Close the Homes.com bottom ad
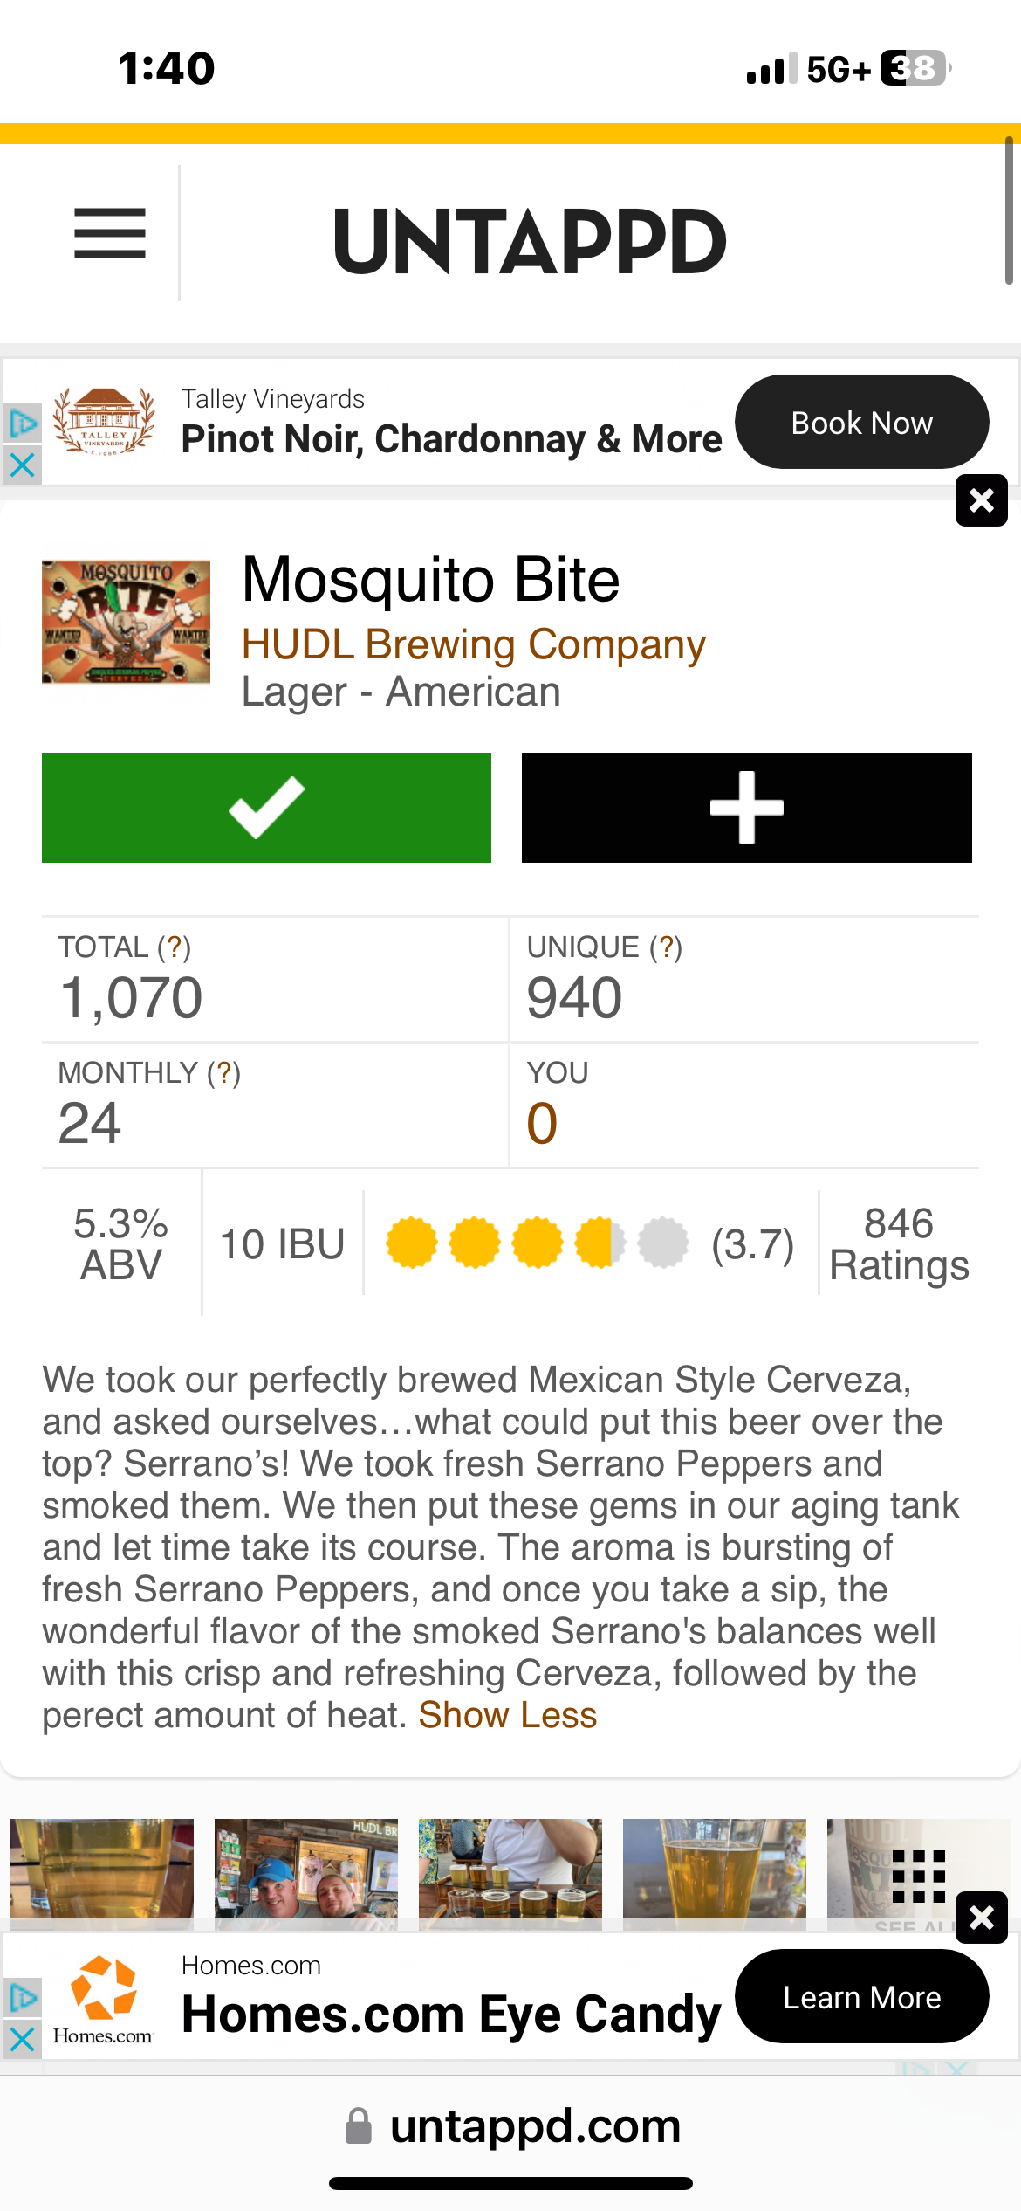This screenshot has height=2211, width=1021. (981, 1918)
